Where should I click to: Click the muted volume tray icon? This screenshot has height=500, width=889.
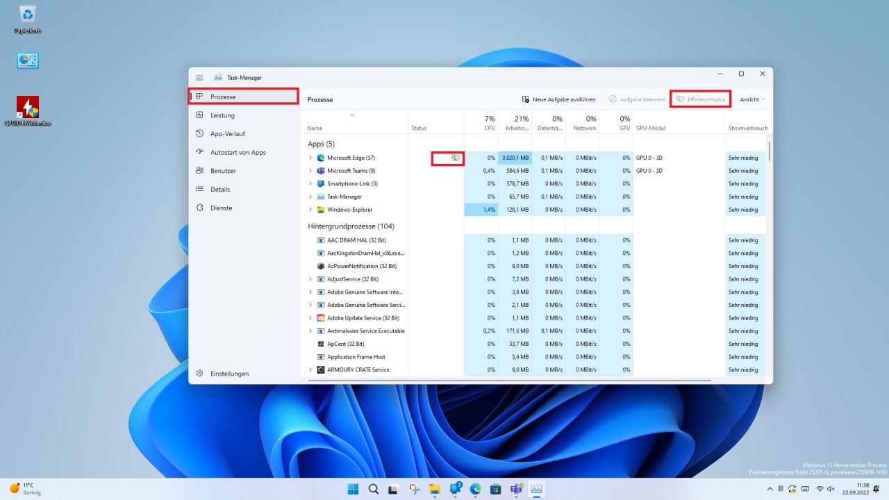[x=831, y=489]
